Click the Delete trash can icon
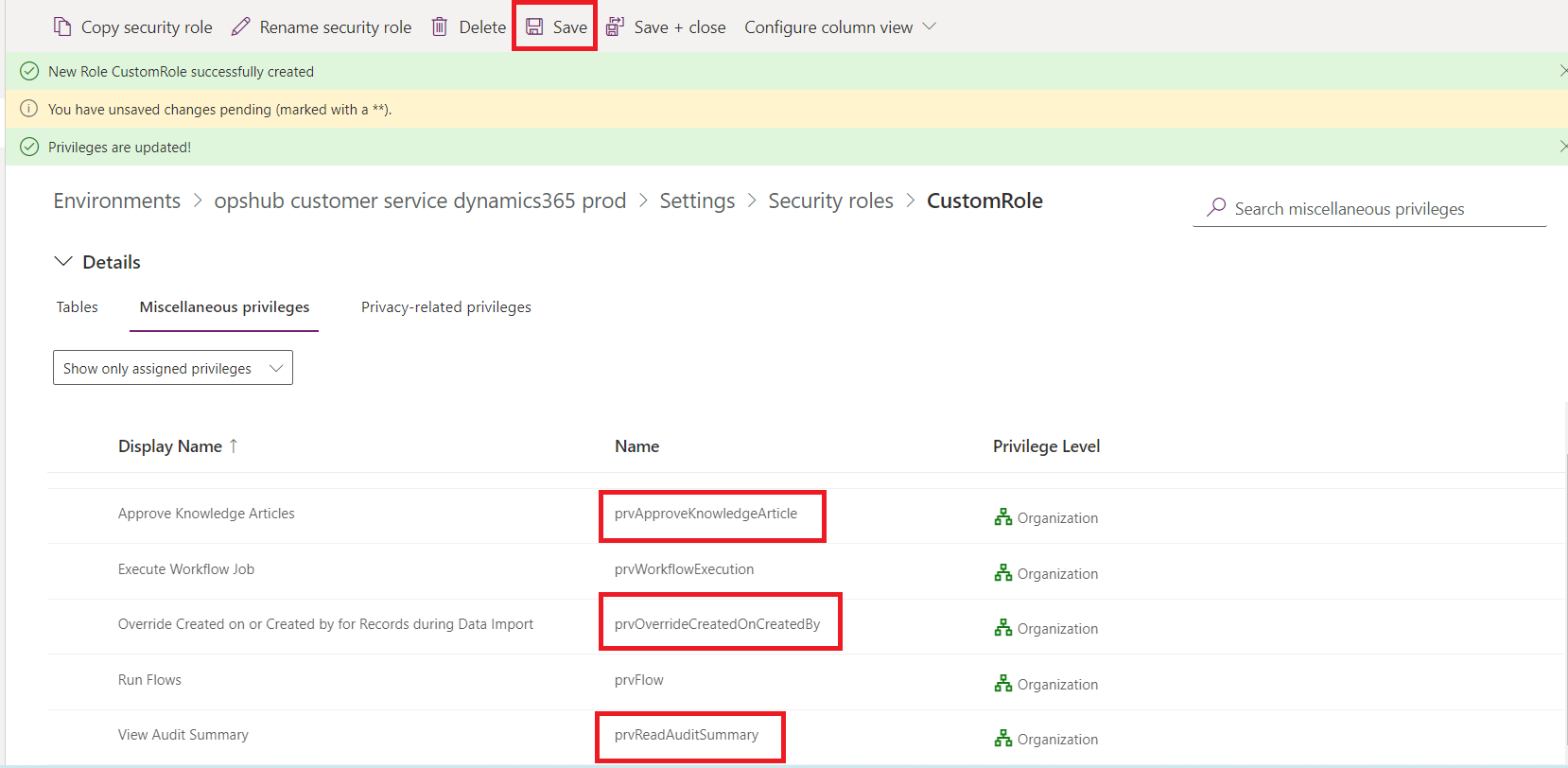Image resolution: width=1568 pixels, height=768 pixels. pyautogui.click(x=440, y=27)
